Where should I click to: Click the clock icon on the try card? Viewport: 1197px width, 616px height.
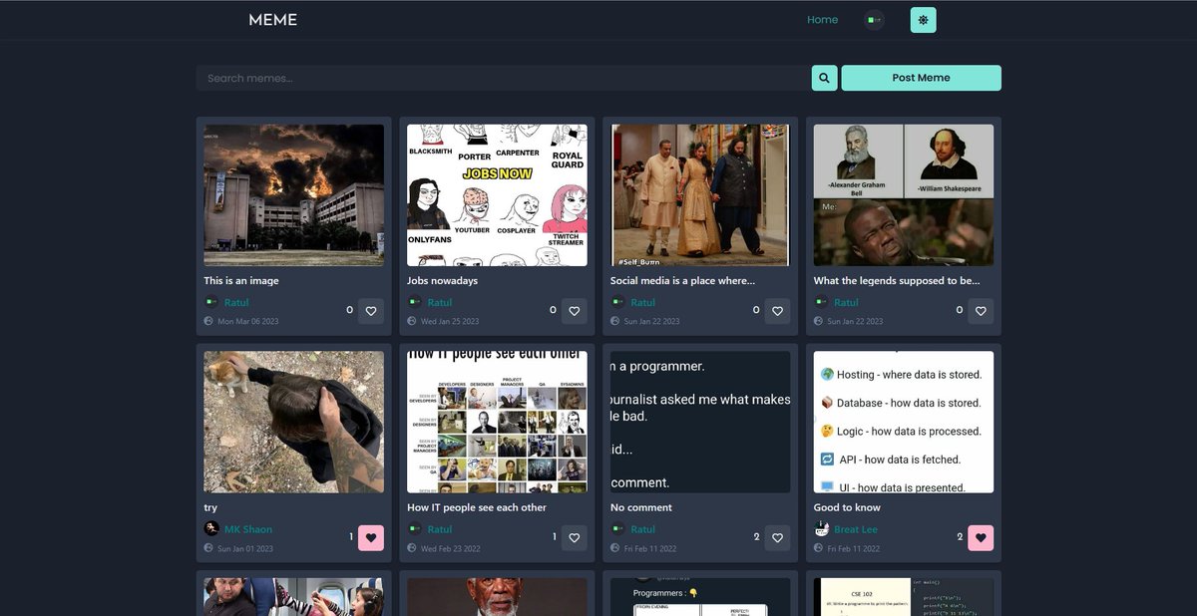208,549
